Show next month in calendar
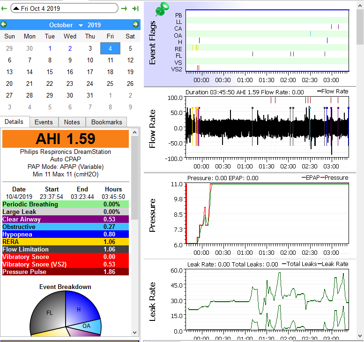Image resolution: width=364 pixels, height=342 pixels. coord(135,24)
